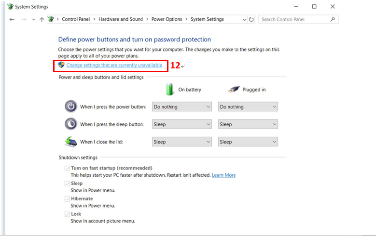Toggle Turn on fast startup checkbox
The image size is (376, 236).
coord(67,168)
